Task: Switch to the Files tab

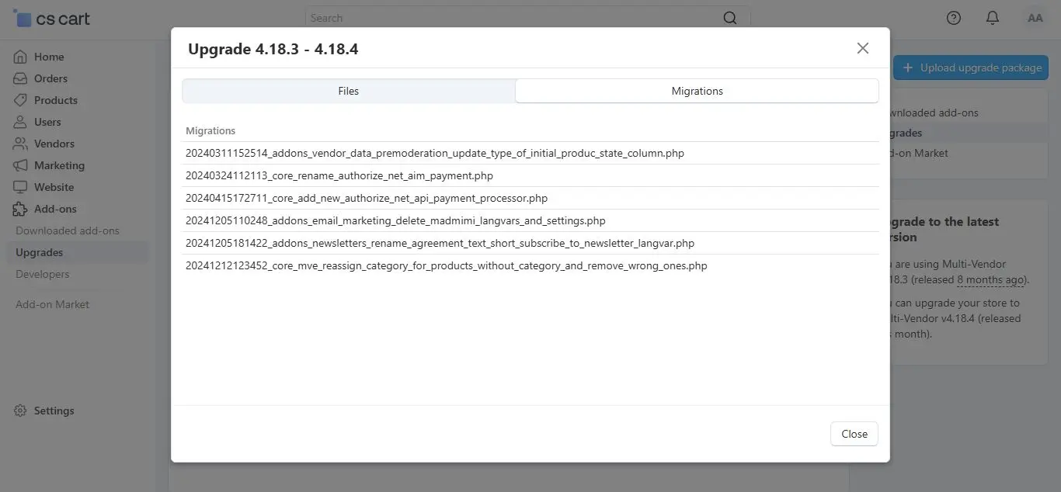Action: [349, 91]
